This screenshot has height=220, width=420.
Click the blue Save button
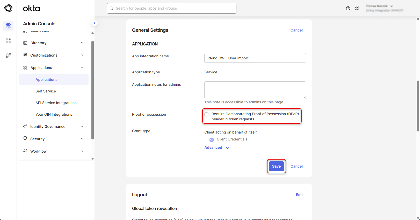point(276,166)
